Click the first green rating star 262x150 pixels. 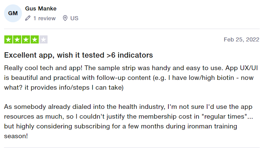(8, 39)
